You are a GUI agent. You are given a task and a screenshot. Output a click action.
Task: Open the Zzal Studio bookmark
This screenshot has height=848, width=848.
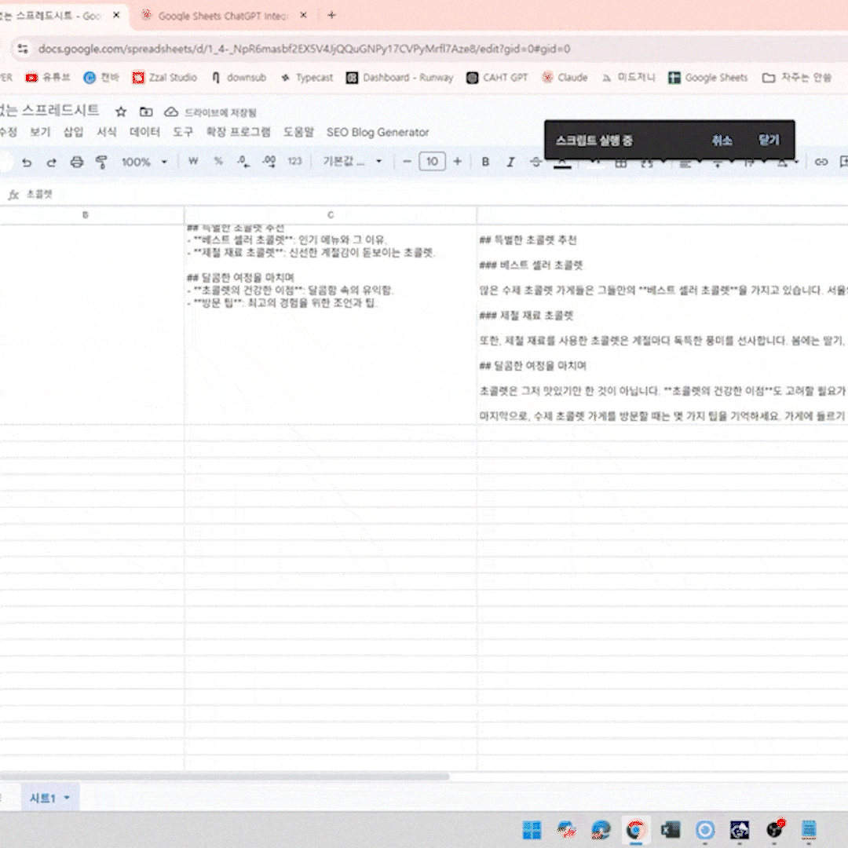tap(164, 77)
